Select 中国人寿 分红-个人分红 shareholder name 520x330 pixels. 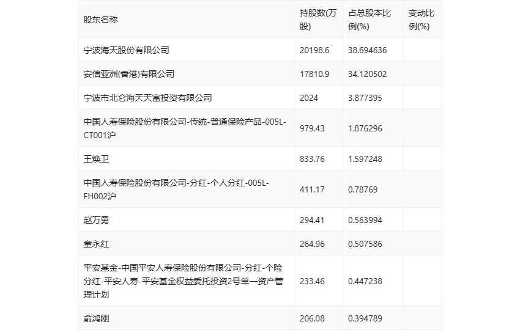pyautogui.click(x=176, y=189)
